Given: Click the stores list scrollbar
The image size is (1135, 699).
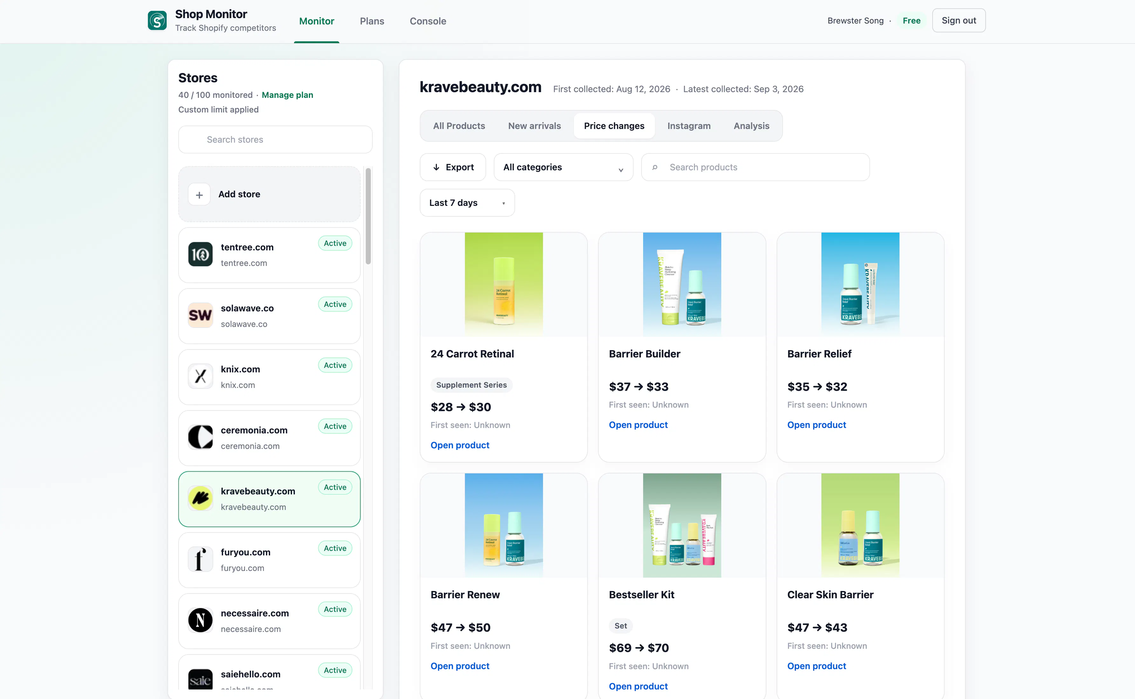Looking at the screenshot, I should click(x=368, y=216).
